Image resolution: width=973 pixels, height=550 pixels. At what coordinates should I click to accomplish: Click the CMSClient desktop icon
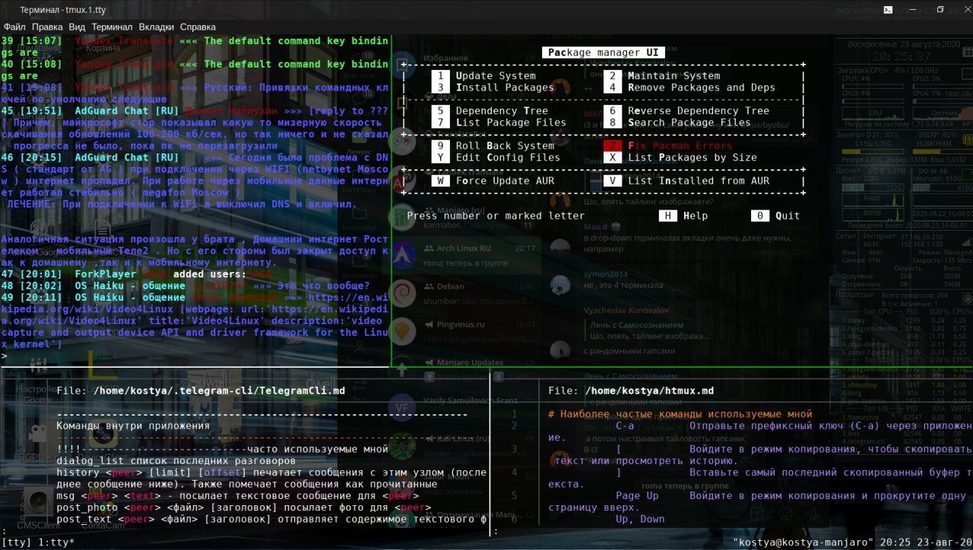click(x=38, y=508)
